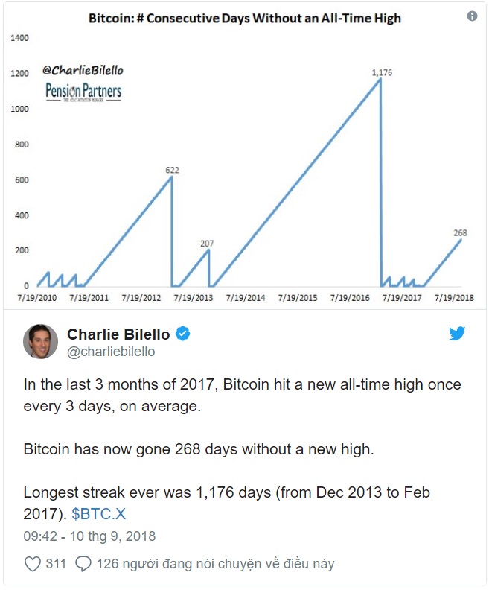Click the blue verified badge
The width and height of the screenshot is (489, 590).
182,334
